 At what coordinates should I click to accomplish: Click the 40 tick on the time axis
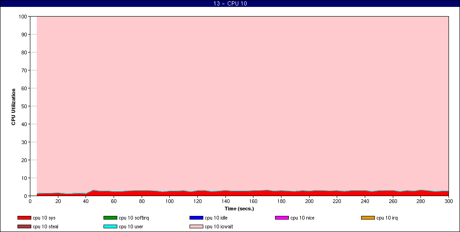pyautogui.click(x=86, y=201)
